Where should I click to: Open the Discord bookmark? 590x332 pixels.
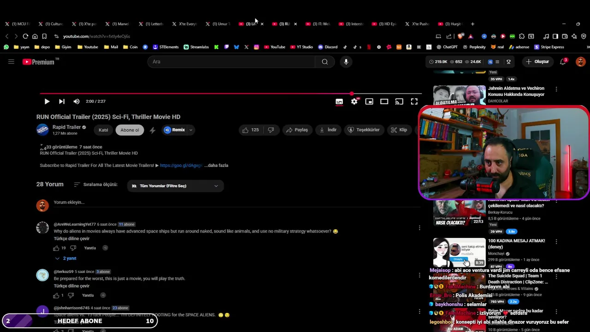(328, 47)
